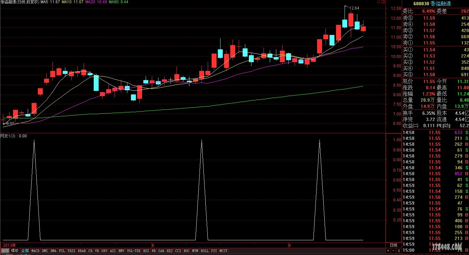Image resolution: width=469 pixels, height=255 pixels.
Task: Click the MA5 label in chart header
Action: (x=50, y=2)
